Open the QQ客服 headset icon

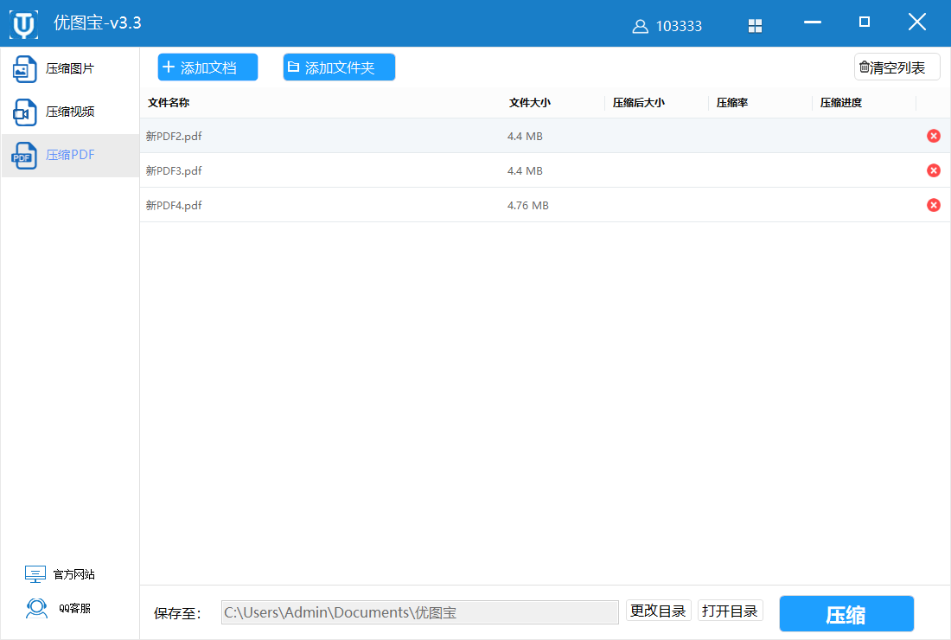36,608
